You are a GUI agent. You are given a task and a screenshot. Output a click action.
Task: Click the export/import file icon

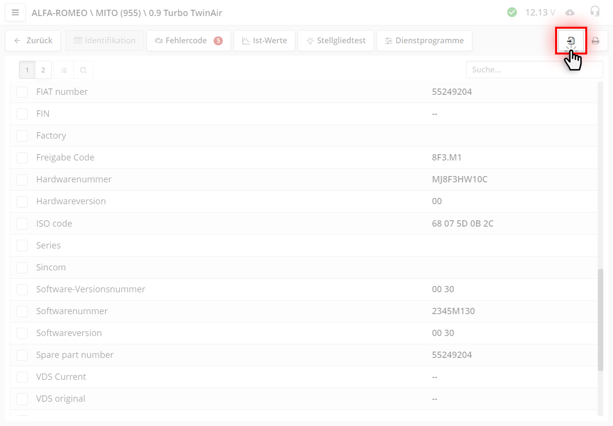coord(571,41)
